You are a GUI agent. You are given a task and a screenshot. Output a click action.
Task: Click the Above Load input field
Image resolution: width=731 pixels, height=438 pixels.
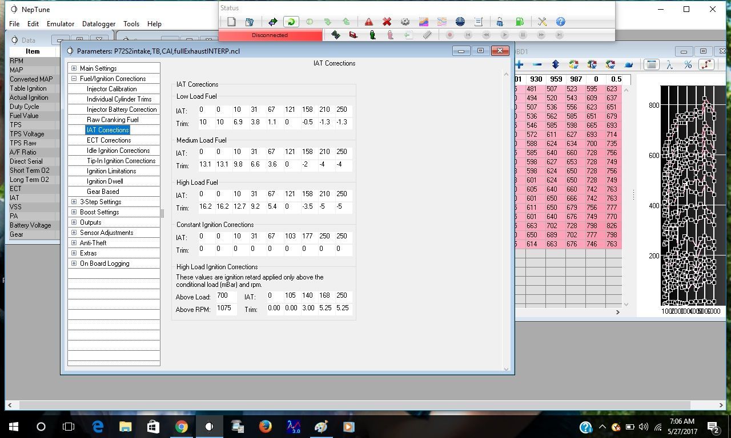click(x=226, y=296)
